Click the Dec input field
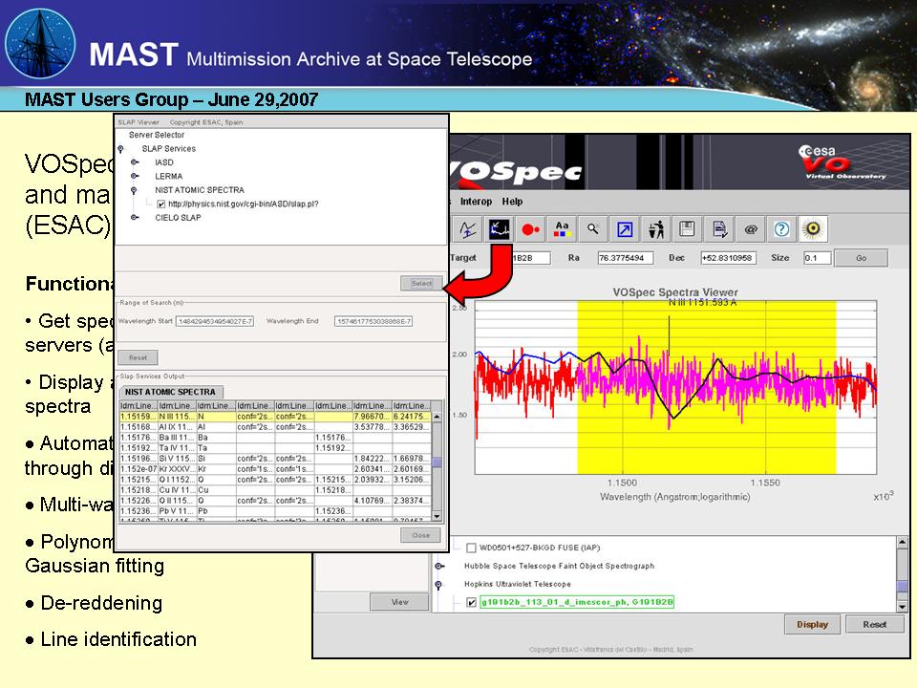 tap(728, 258)
